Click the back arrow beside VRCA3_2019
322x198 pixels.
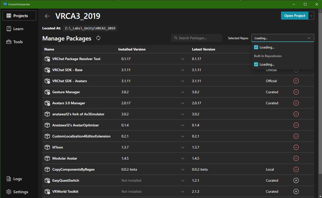pyautogui.click(x=47, y=16)
